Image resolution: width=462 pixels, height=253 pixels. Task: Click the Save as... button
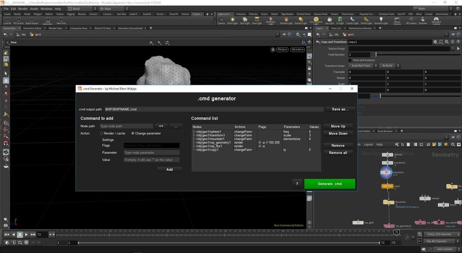[340, 109]
